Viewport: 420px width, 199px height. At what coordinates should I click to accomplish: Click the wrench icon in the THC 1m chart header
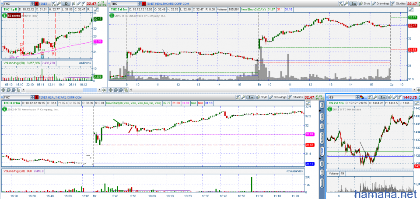(243, 97)
